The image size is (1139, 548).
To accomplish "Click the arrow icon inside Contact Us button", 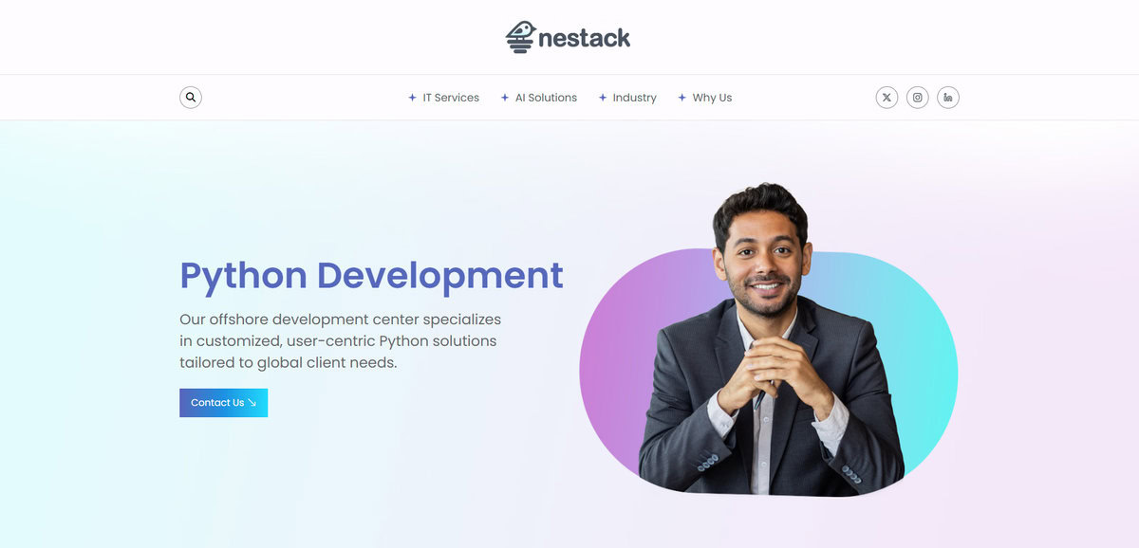I will tap(252, 402).
